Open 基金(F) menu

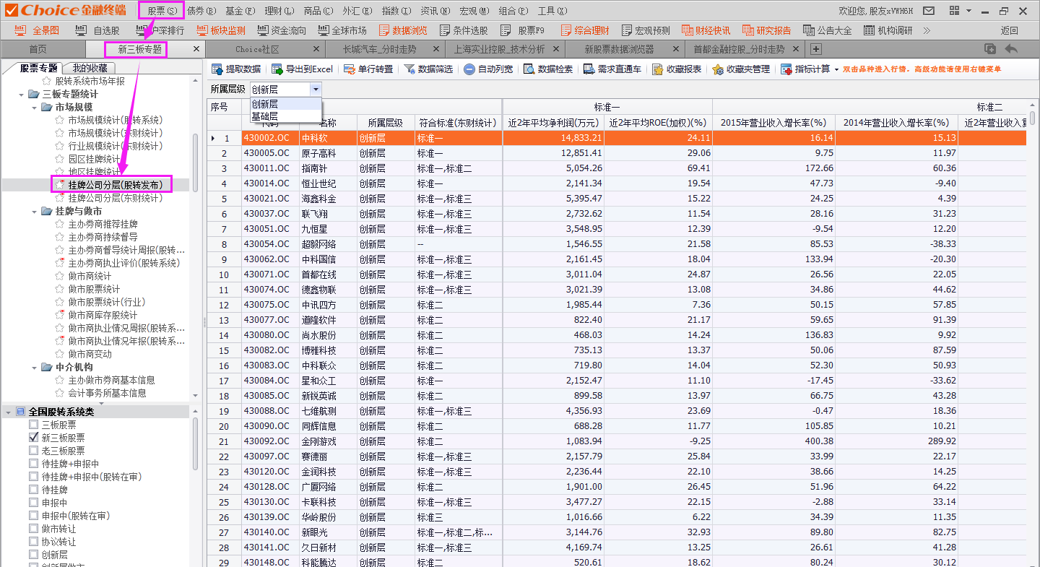coord(240,11)
